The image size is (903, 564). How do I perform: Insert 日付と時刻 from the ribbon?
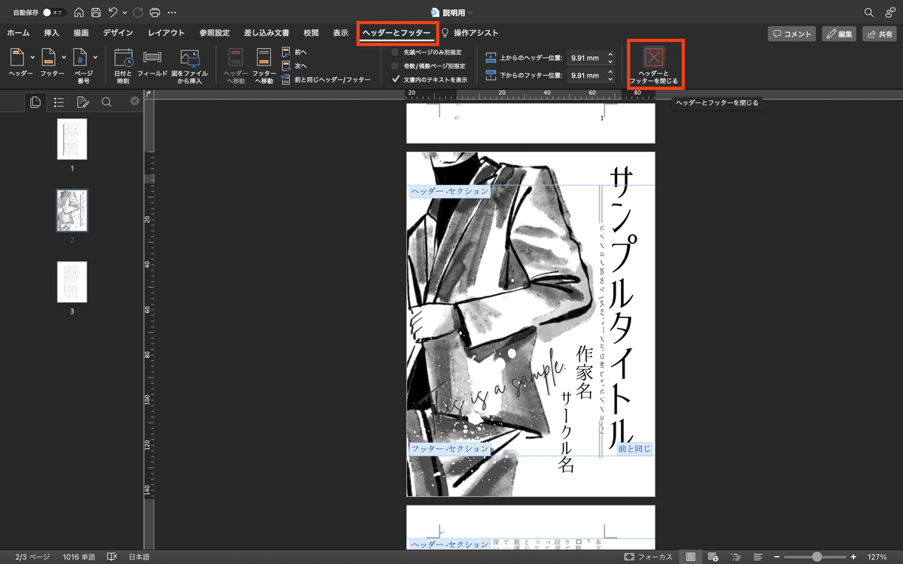click(x=123, y=66)
